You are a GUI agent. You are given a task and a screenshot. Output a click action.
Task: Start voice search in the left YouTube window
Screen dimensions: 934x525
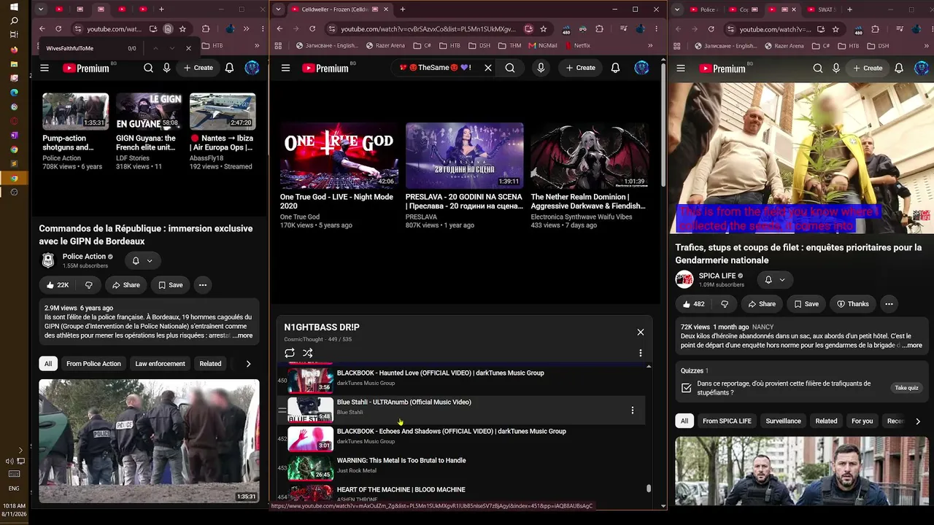click(167, 68)
